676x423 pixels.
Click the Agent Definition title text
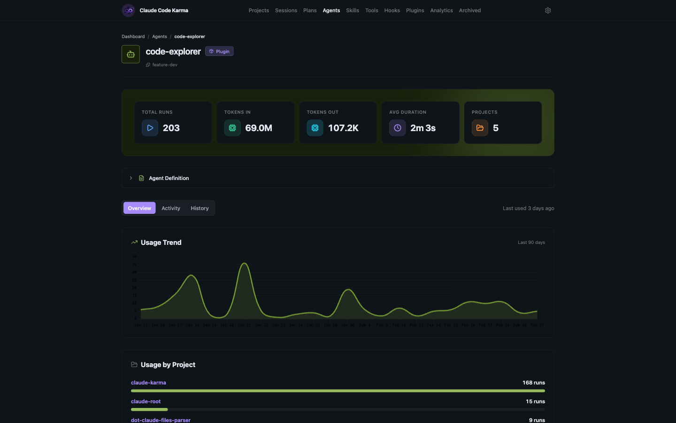click(169, 178)
